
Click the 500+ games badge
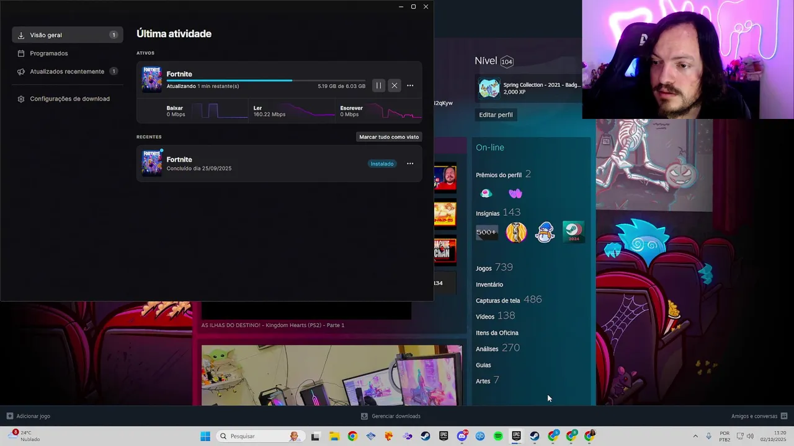[x=487, y=232]
